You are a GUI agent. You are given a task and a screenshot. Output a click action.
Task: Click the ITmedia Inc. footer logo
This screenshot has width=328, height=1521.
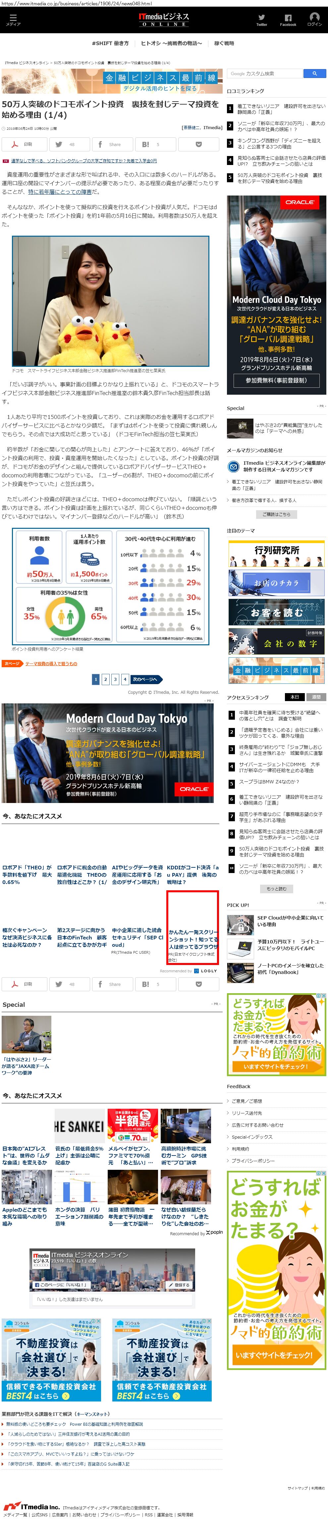pos(31,1507)
